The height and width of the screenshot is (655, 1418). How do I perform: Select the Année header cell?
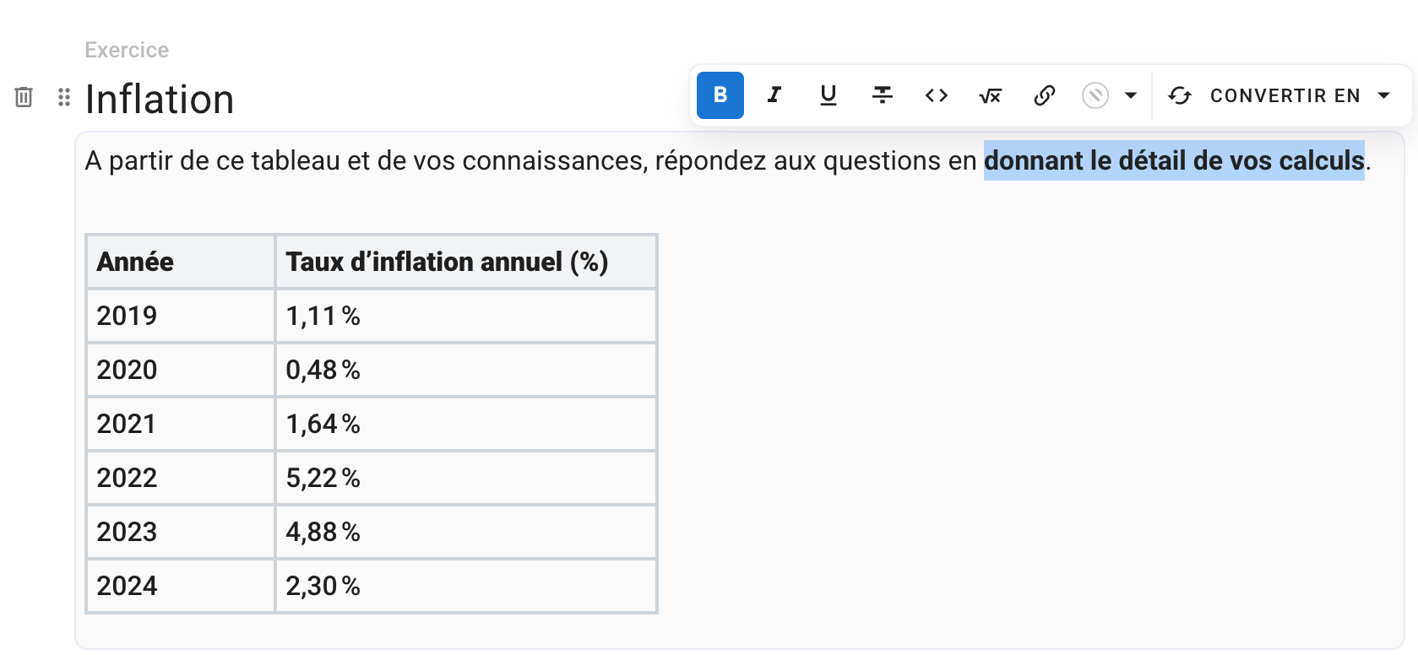pyautogui.click(x=180, y=262)
